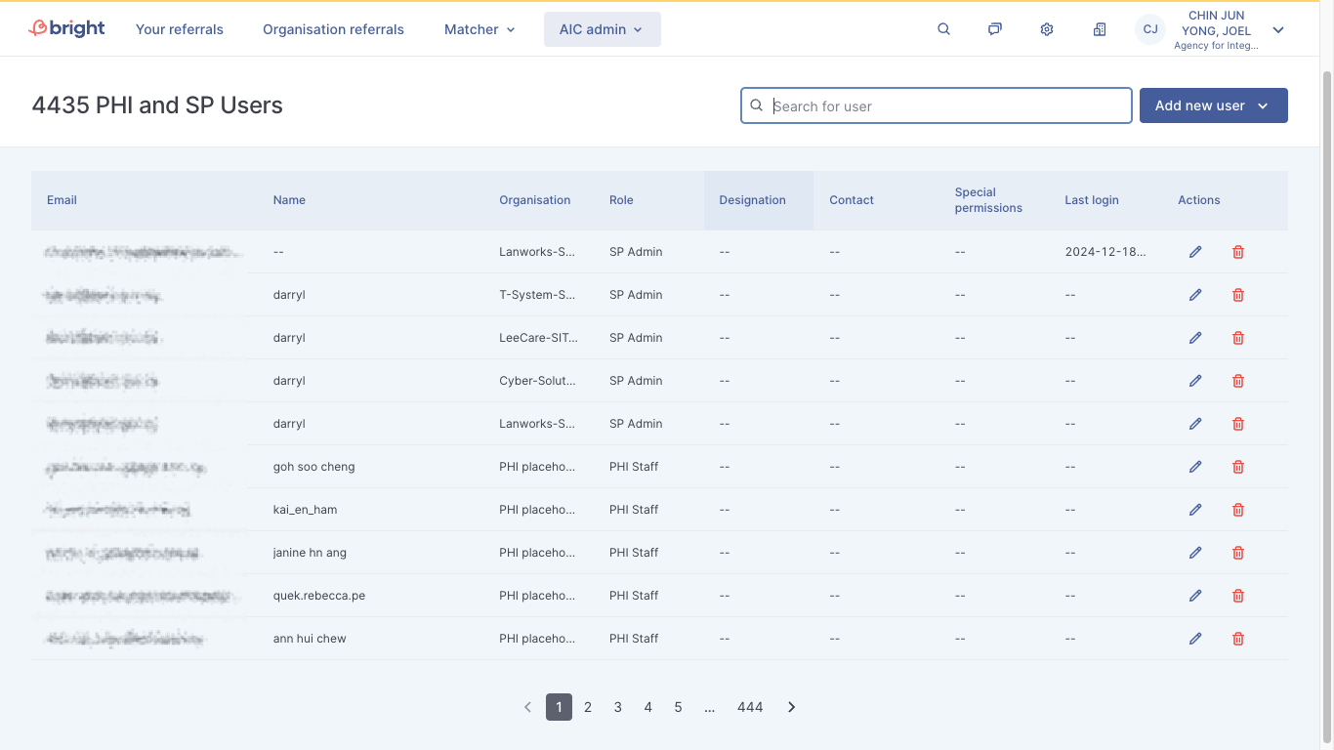
Task: Open Your referrals page
Action: [180, 29]
